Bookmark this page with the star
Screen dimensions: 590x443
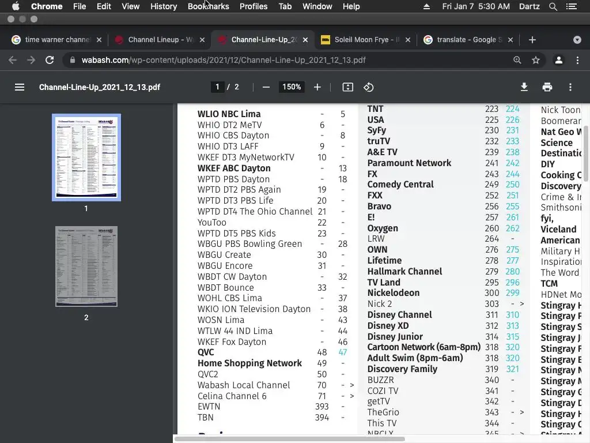click(536, 60)
